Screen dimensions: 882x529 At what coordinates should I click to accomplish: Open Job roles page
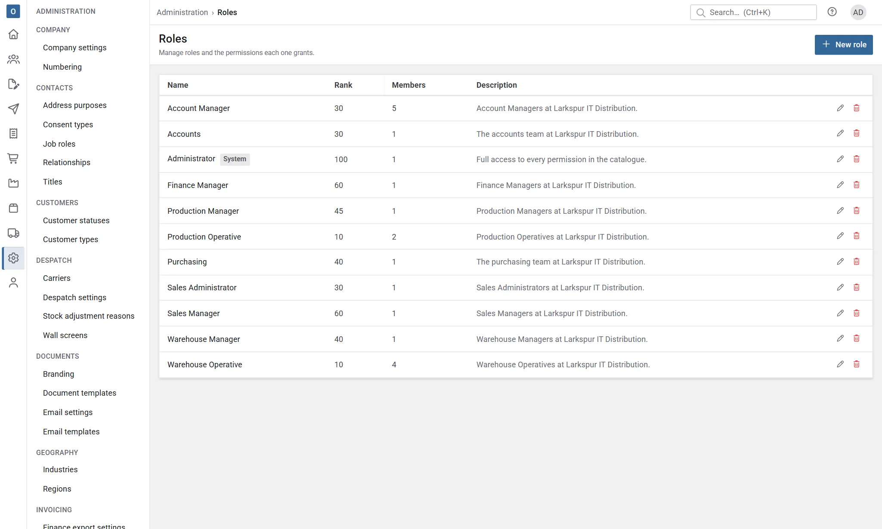coord(59,144)
